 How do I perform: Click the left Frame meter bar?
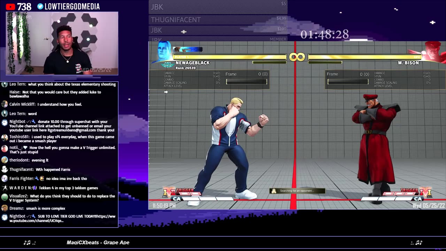coord(247,82)
